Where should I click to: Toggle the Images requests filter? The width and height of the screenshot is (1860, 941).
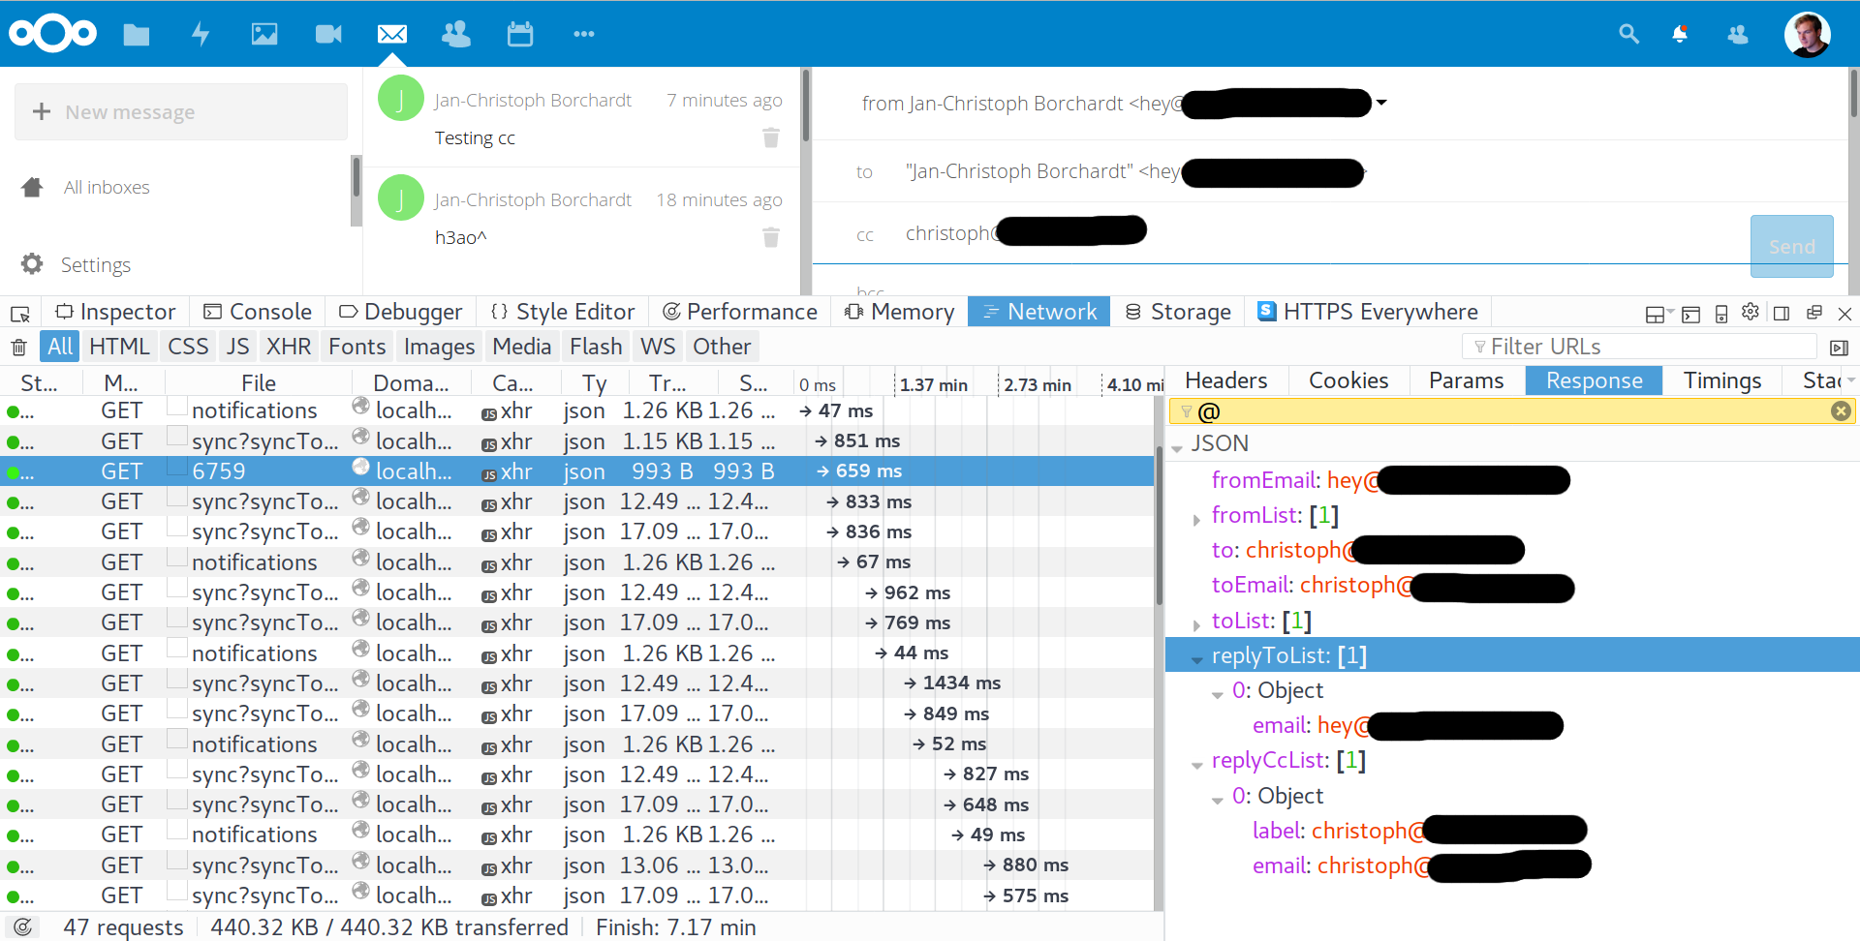(x=438, y=346)
